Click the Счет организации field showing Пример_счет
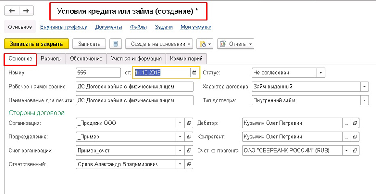The height and width of the screenshot is (194, 376). coord(126,151)
